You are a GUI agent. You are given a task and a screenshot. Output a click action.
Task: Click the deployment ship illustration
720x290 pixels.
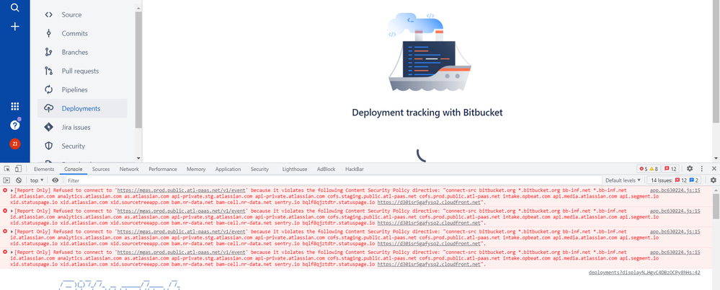click(x=427, y=51)
